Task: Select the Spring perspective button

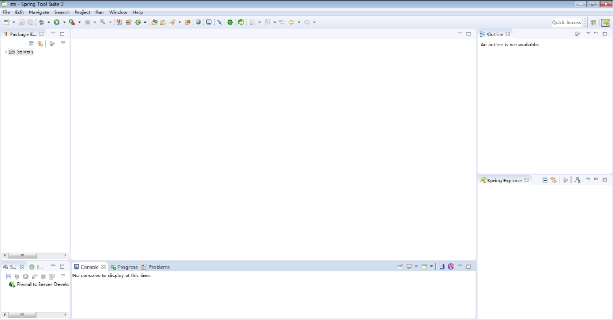Action: pos(606,22)
